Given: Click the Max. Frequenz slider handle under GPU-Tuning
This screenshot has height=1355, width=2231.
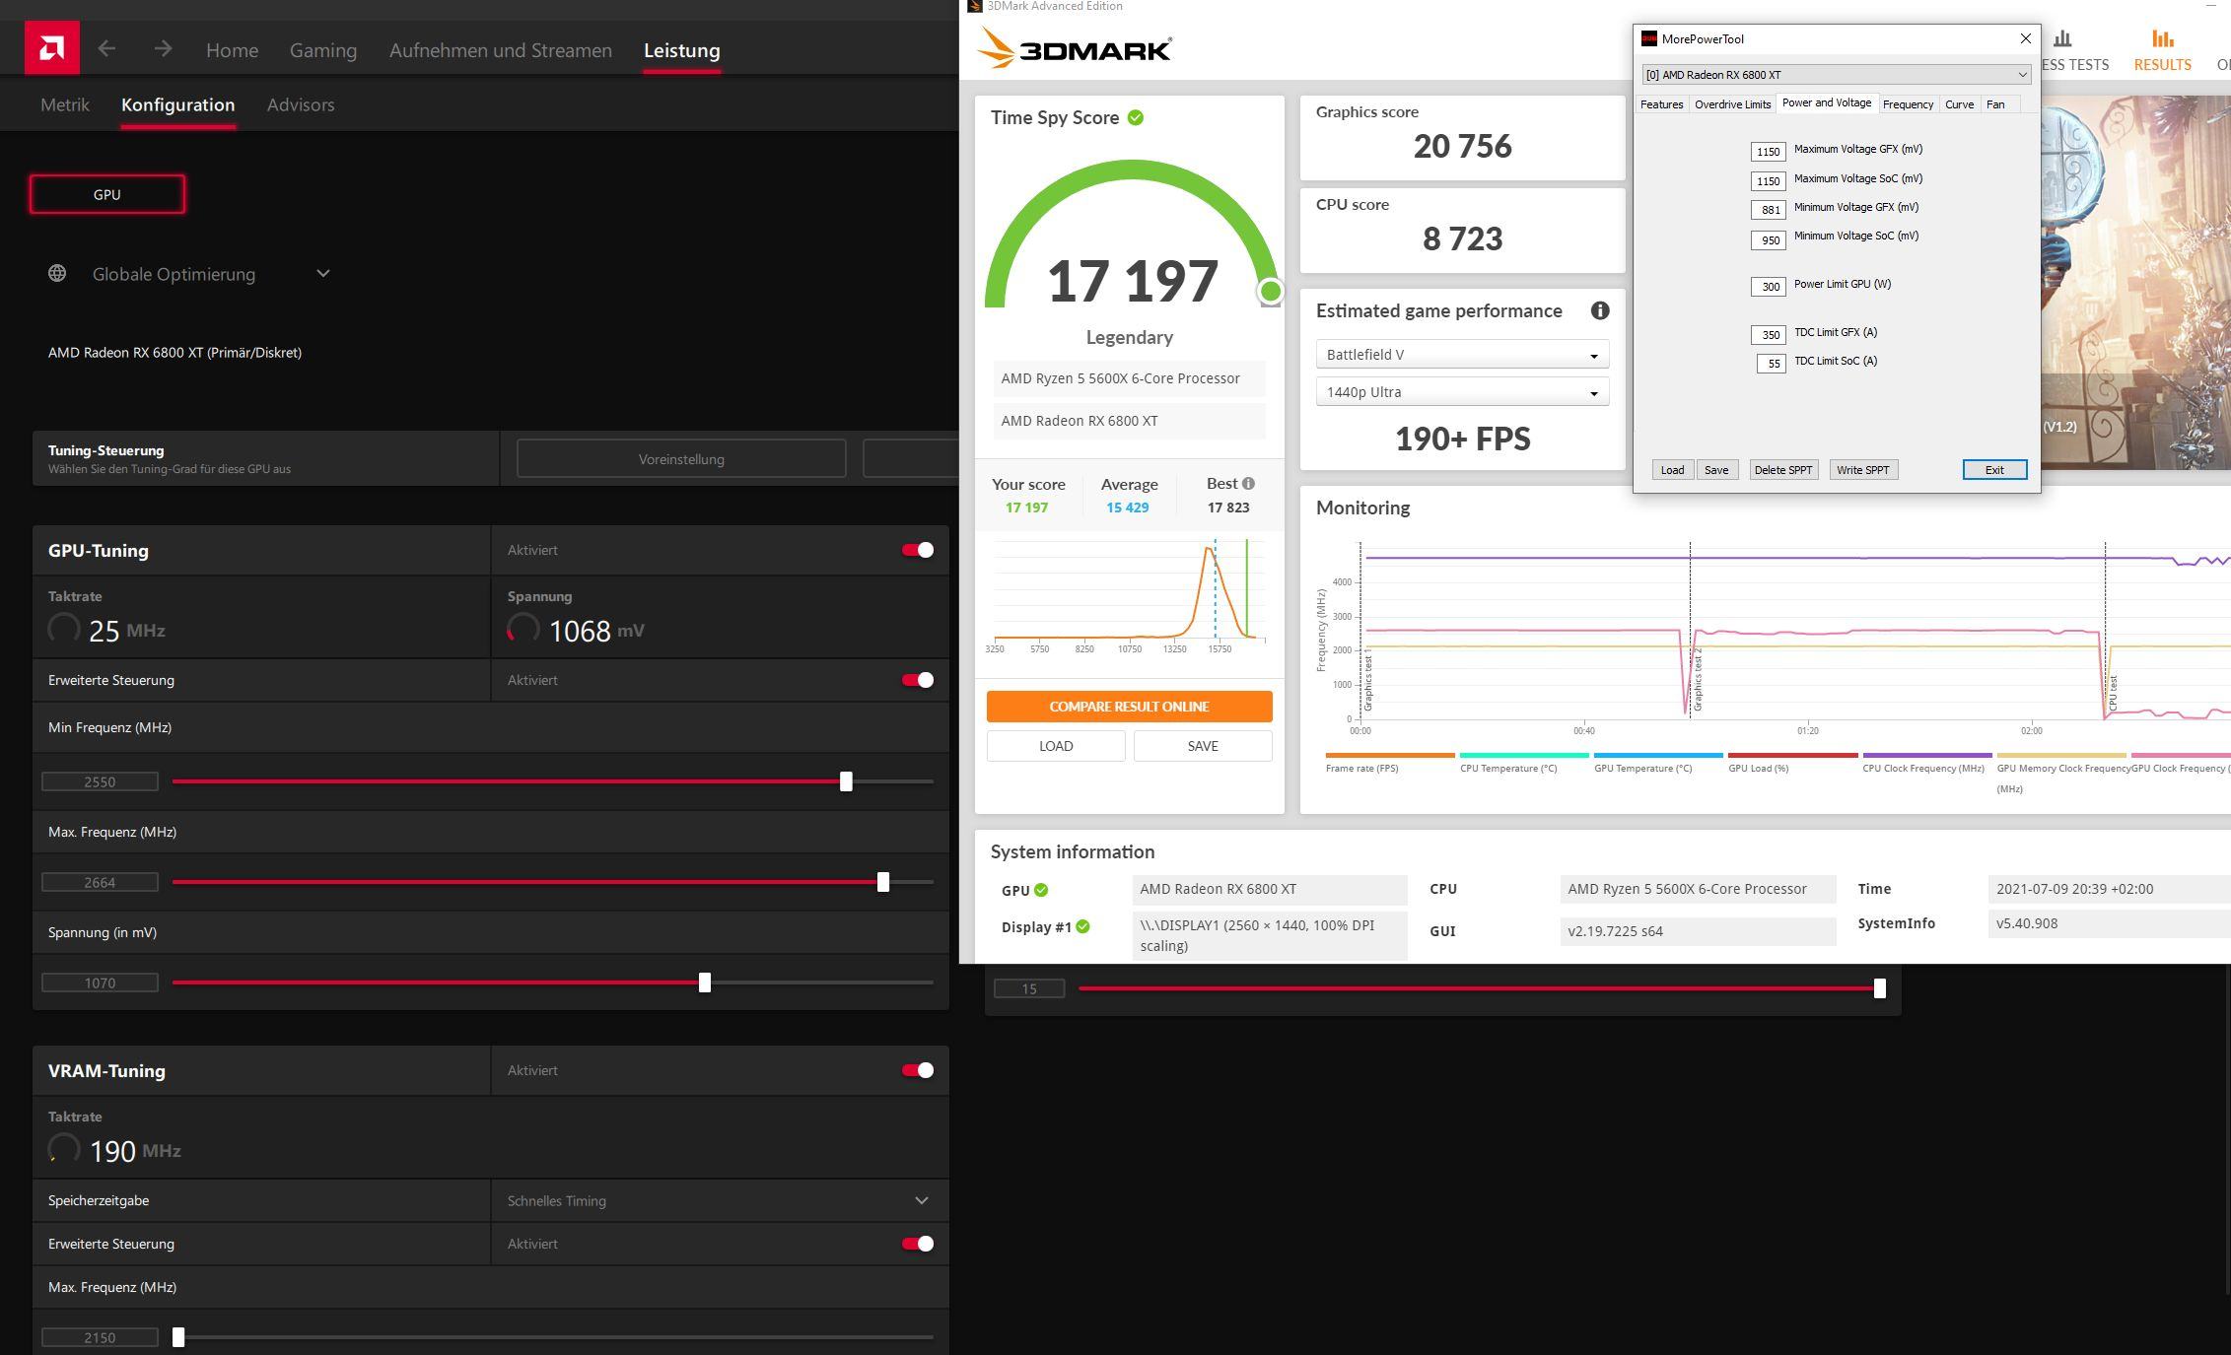Looking at the screenshot, I should (x=883, y=882).
